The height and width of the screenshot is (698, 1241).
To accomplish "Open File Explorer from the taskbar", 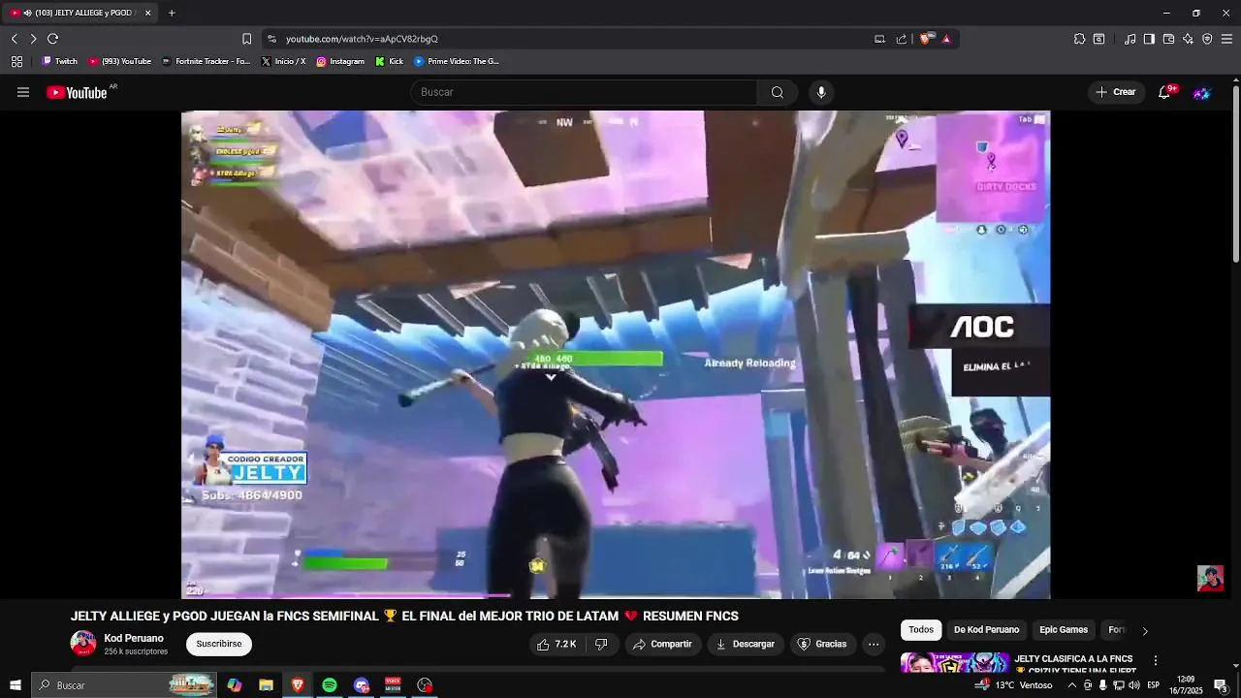I will coord(266,685).
